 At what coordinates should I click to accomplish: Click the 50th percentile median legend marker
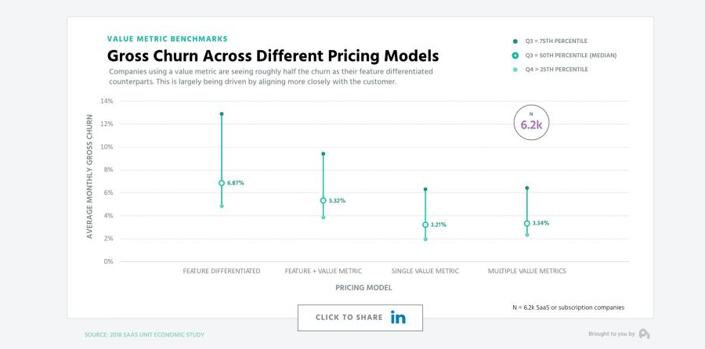point(515,56)
